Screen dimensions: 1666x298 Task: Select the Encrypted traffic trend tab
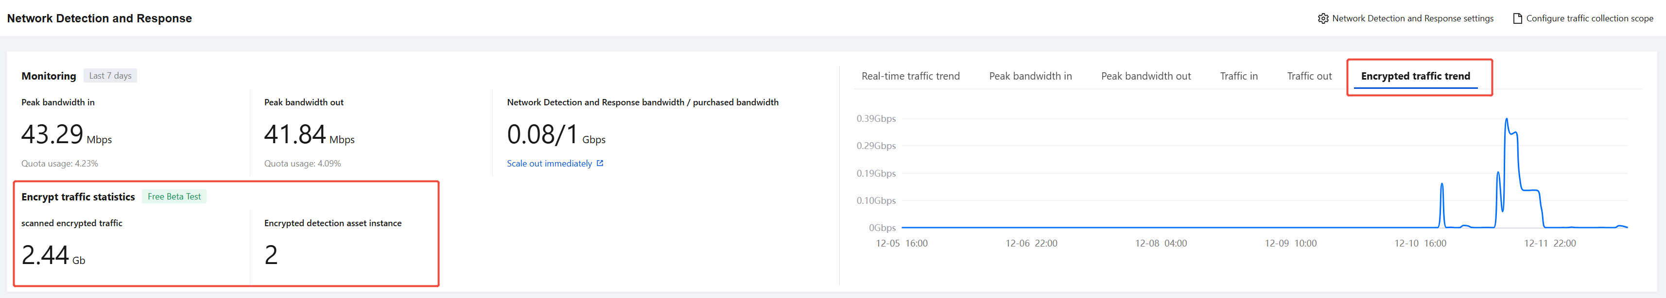1415,76
